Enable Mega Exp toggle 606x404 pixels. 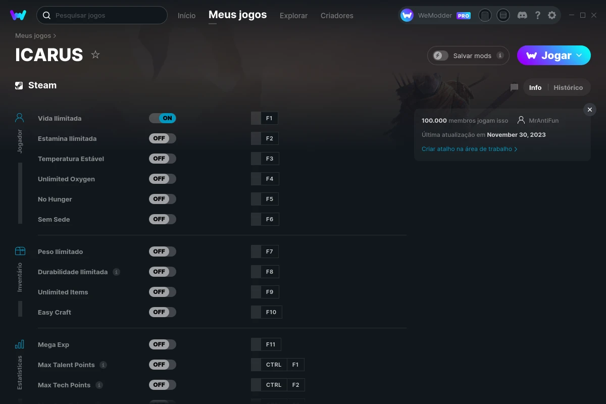[163, 344]
